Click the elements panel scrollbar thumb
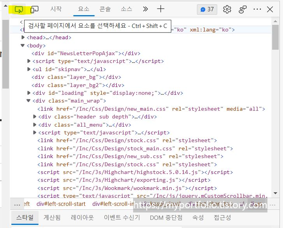Image resolution: width=283 pixels, height=228 pixels. pyautogui.click(x=276, y=37)
